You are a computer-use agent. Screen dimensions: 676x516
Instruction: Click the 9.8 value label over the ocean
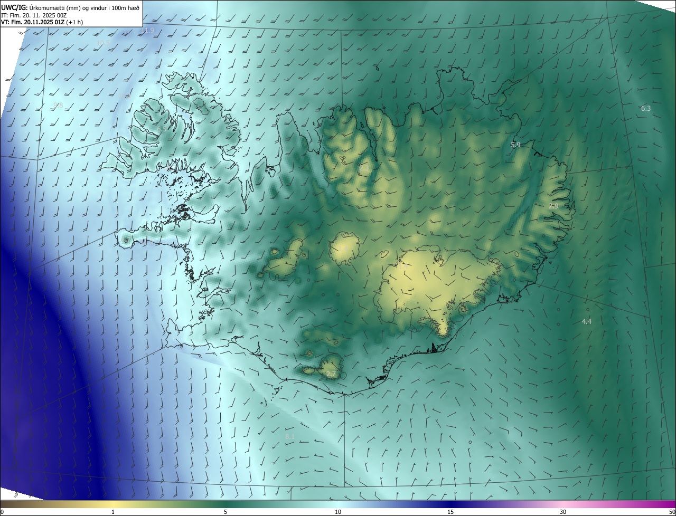coord(58,106)
